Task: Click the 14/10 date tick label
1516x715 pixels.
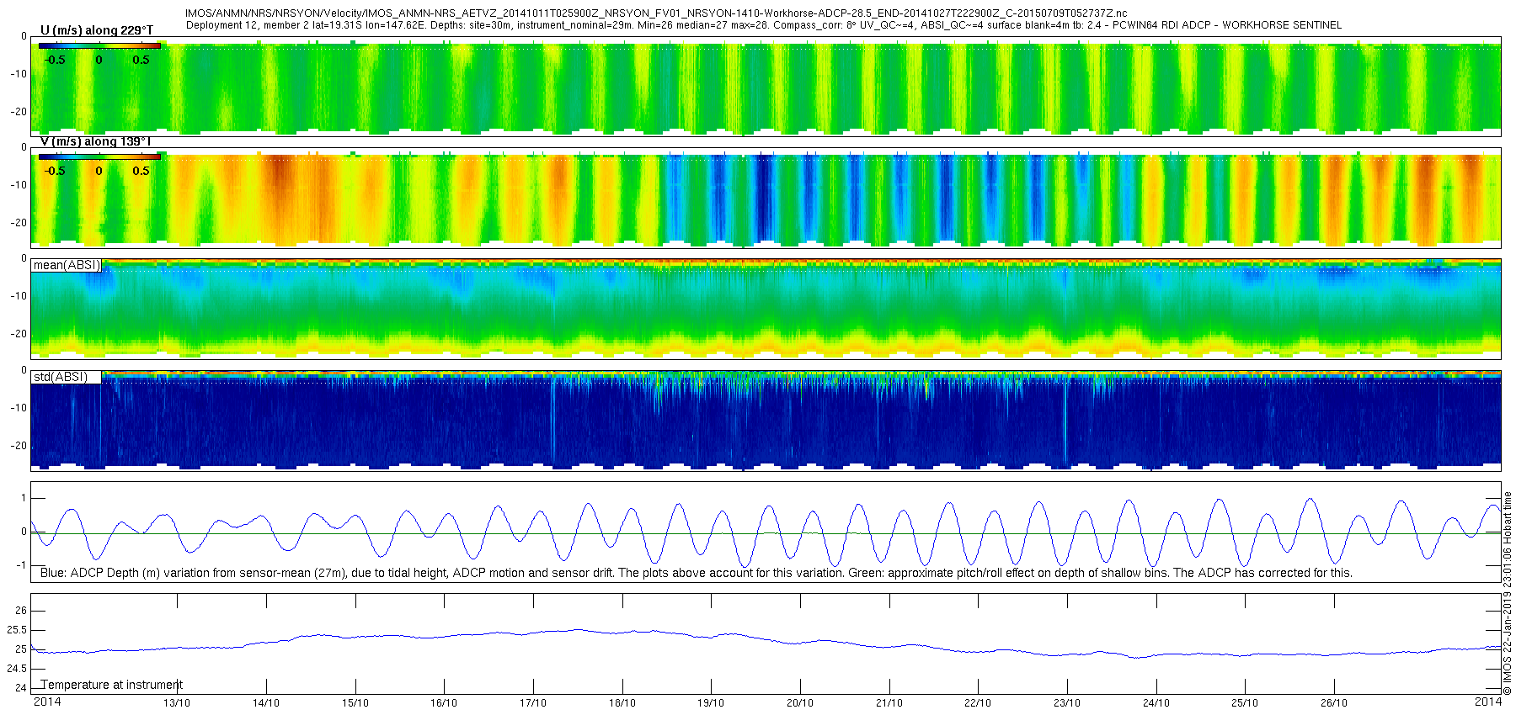Action: [266, 703]
